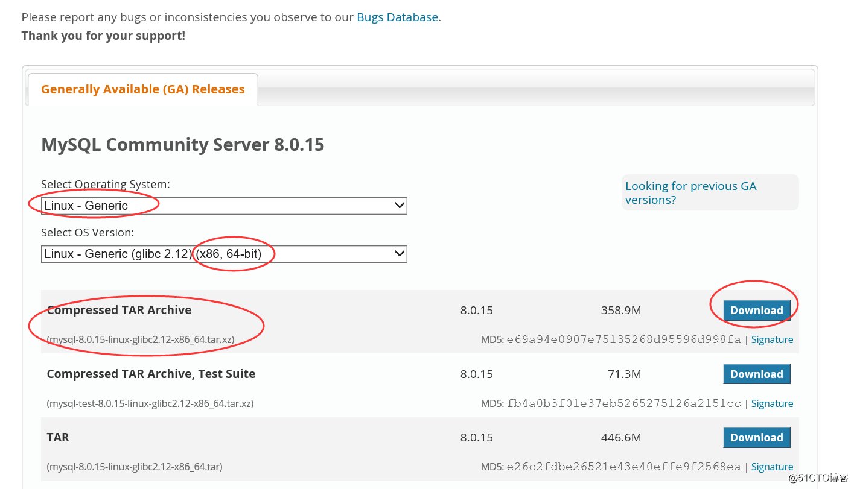The height and width of the screenshot is (489, 854).
Task: Select the Select Operating System label
Action: (x=106, y=184)
